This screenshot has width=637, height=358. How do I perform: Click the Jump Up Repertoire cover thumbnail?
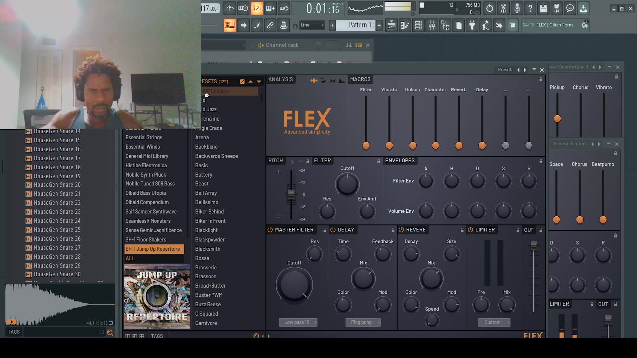pos(157,297)
